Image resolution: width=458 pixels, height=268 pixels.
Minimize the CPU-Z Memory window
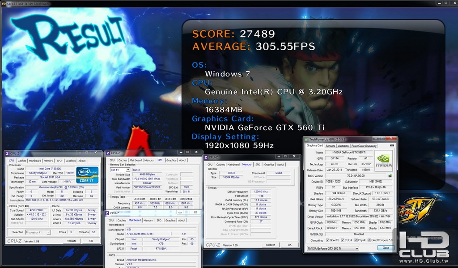point(278,156)
